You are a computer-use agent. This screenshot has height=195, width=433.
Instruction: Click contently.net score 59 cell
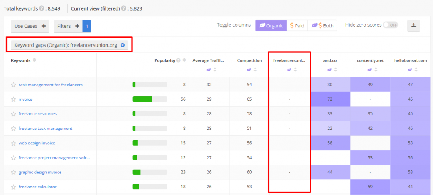pyautogui.click(x=370, y=187)
